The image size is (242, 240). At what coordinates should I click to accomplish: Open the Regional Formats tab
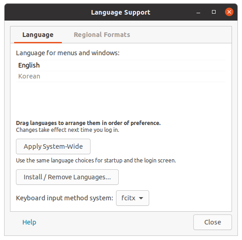pos(102,35)
